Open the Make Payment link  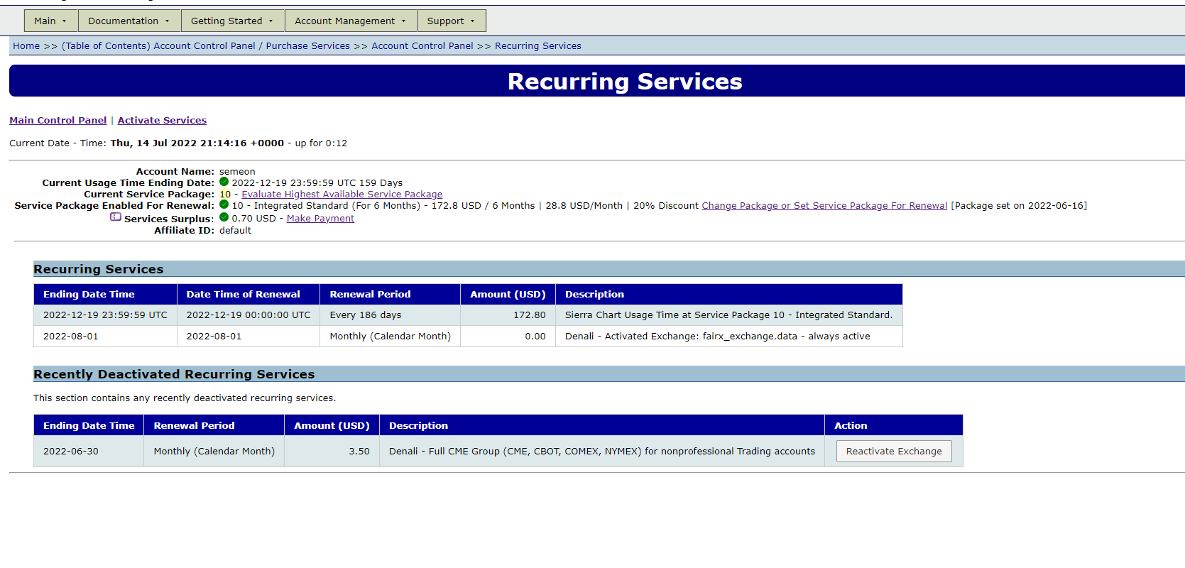[x=320, y=219]
